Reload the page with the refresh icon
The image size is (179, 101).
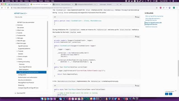[x=8, y=8]
